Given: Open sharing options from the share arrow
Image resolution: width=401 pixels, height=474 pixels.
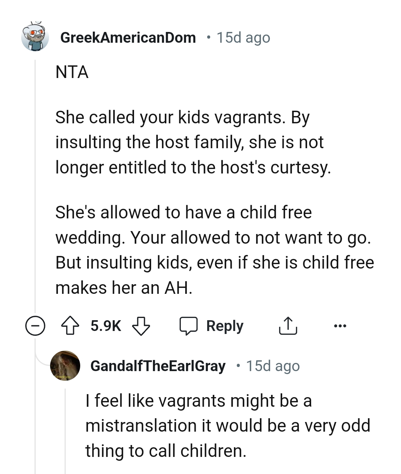Looking at the screenshot, I should (x=288, y=326).
